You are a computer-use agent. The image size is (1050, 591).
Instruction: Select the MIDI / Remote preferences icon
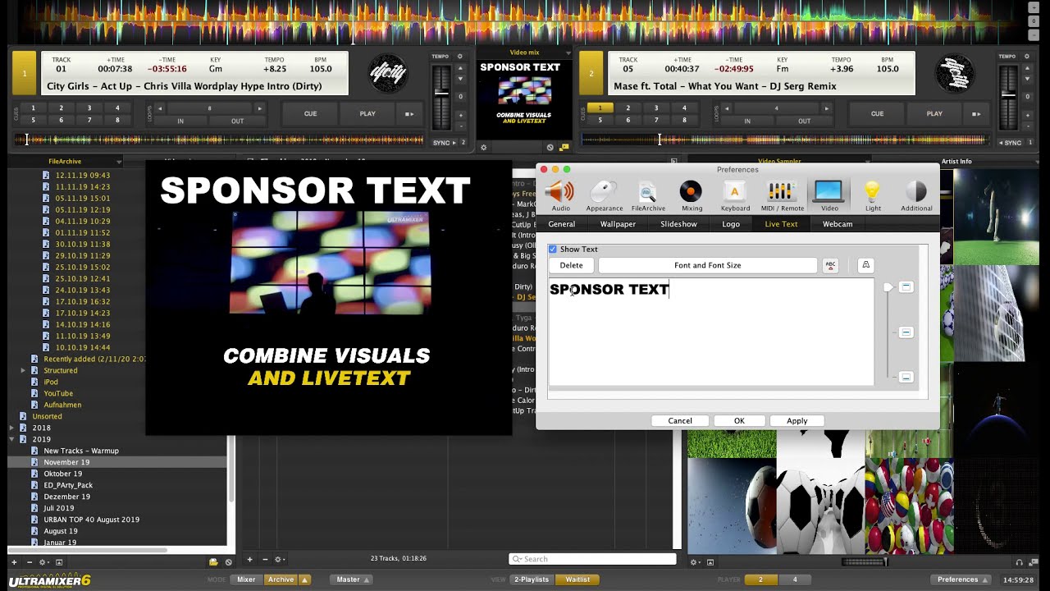781,193
